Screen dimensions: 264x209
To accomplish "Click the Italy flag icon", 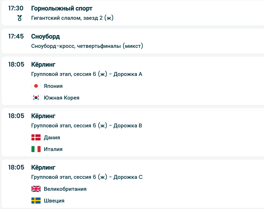I will (36, 149).
